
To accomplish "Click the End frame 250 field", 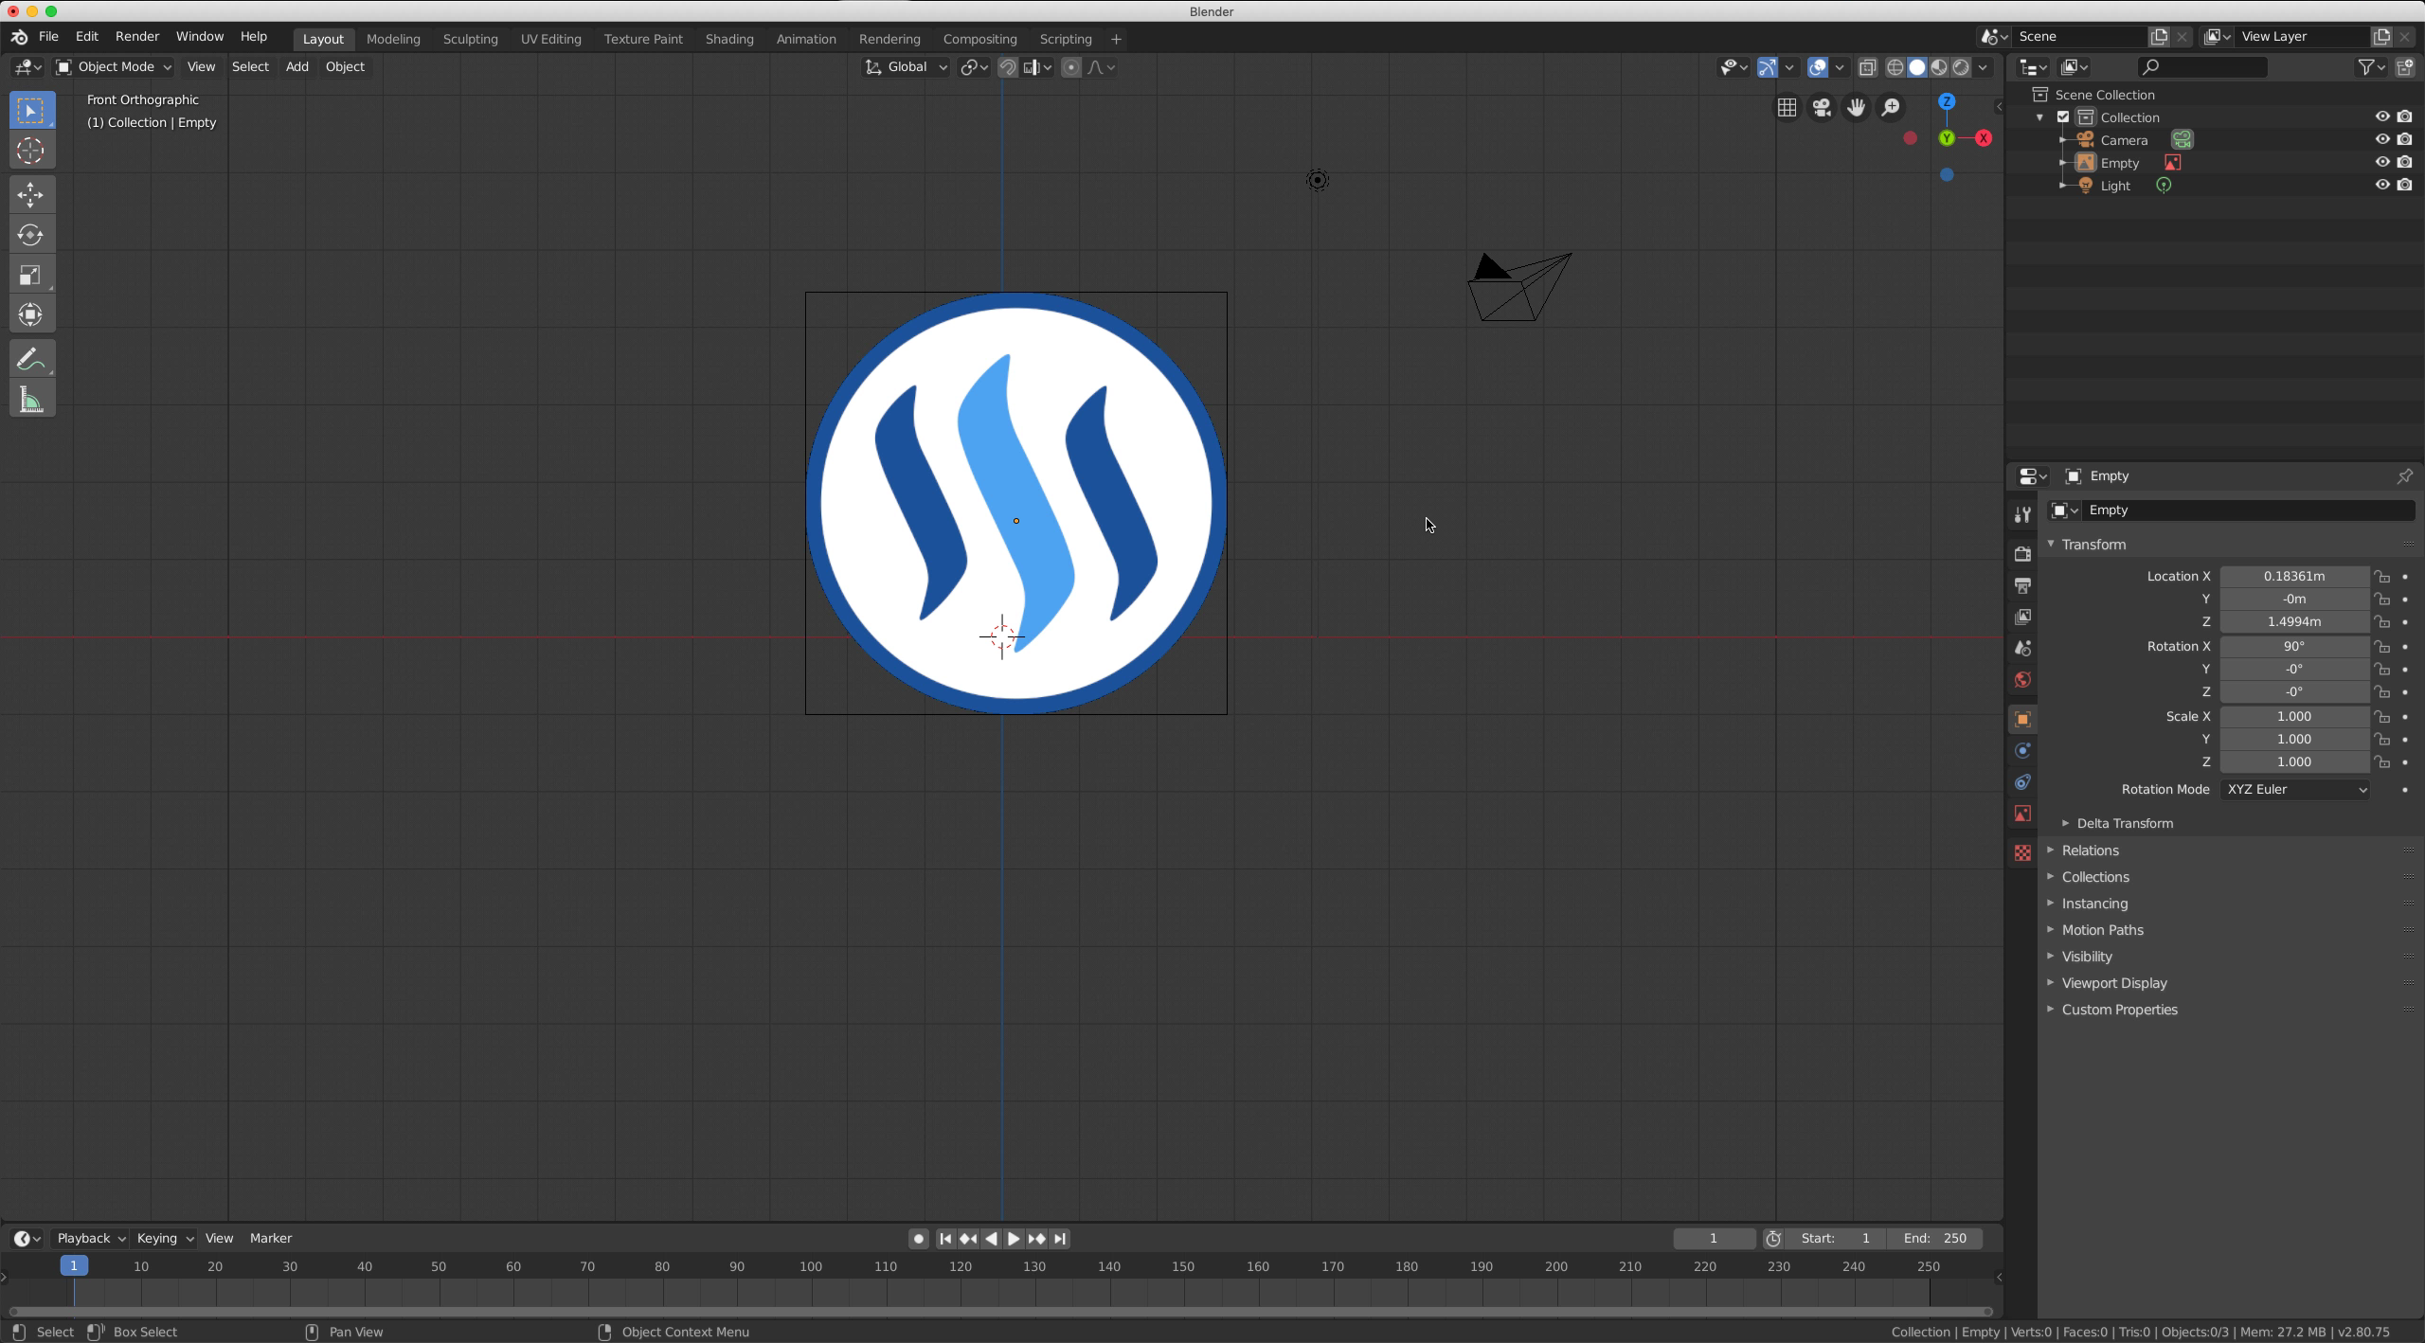I will tap(1934, 1239).
